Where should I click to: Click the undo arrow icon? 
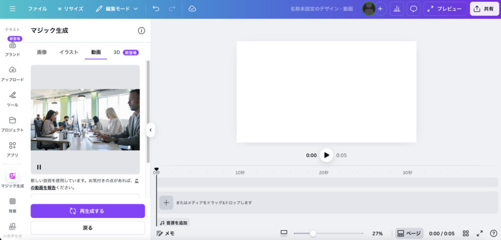156,9
